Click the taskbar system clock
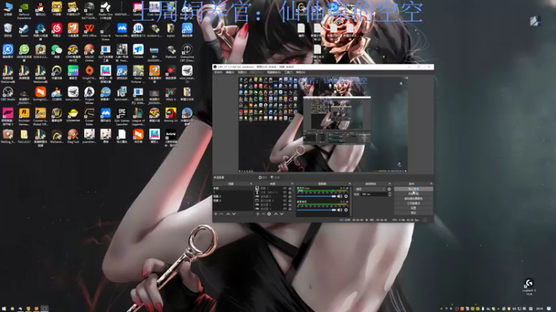The width and height of the screenshot is (556, 312). pos(540,309)
